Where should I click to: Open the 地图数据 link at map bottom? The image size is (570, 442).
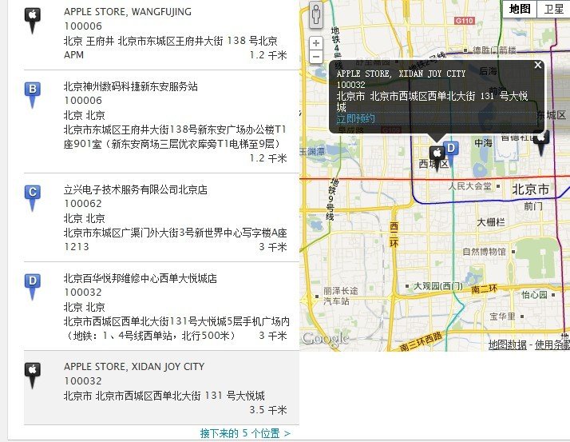pos(507,344)
